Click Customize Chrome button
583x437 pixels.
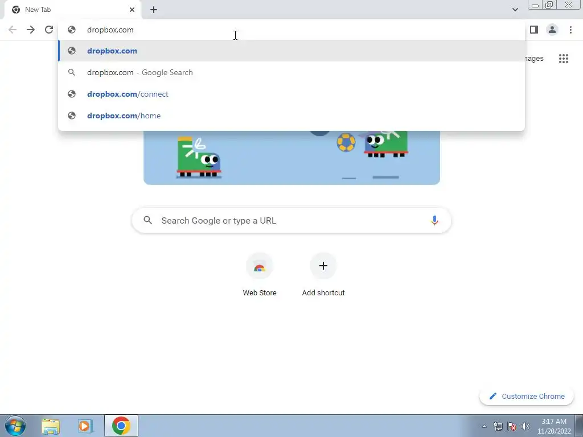tap(527, 396)
